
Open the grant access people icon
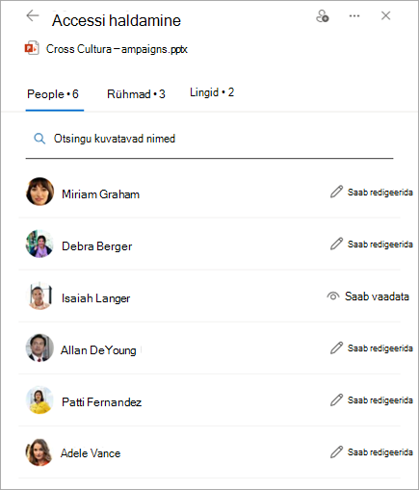click(x=322, y=16)
